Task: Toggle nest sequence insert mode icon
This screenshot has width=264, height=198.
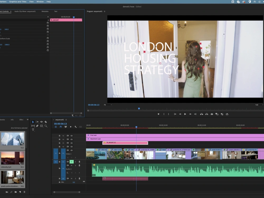Action: point(56,127)
